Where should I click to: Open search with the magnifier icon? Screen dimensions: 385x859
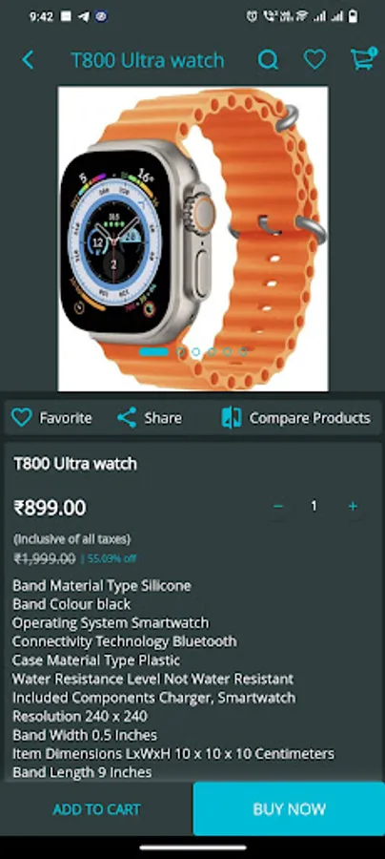tap(268, 60)
